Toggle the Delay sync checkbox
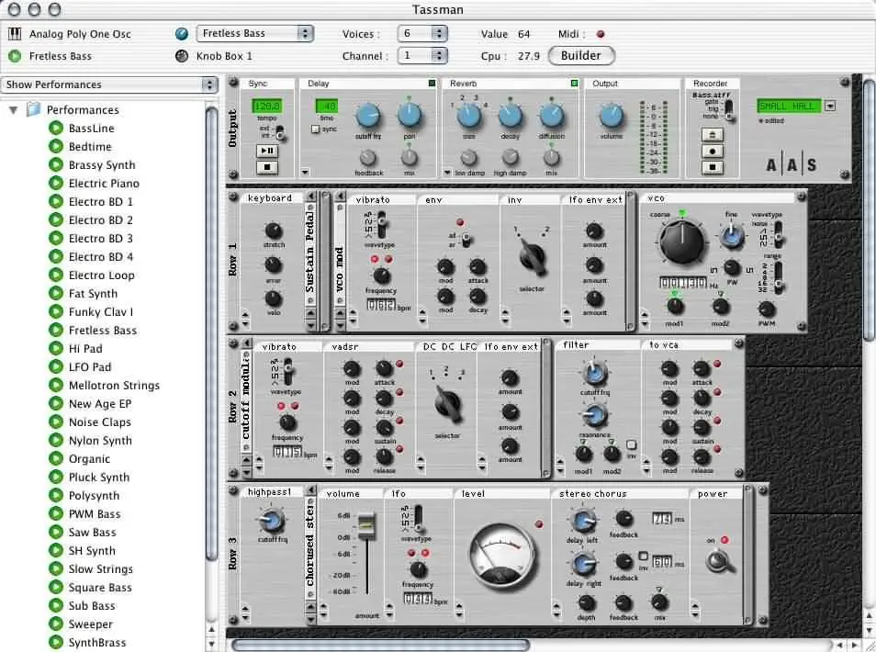This screenshot has width=876, height=652. (x=315, y=129)
